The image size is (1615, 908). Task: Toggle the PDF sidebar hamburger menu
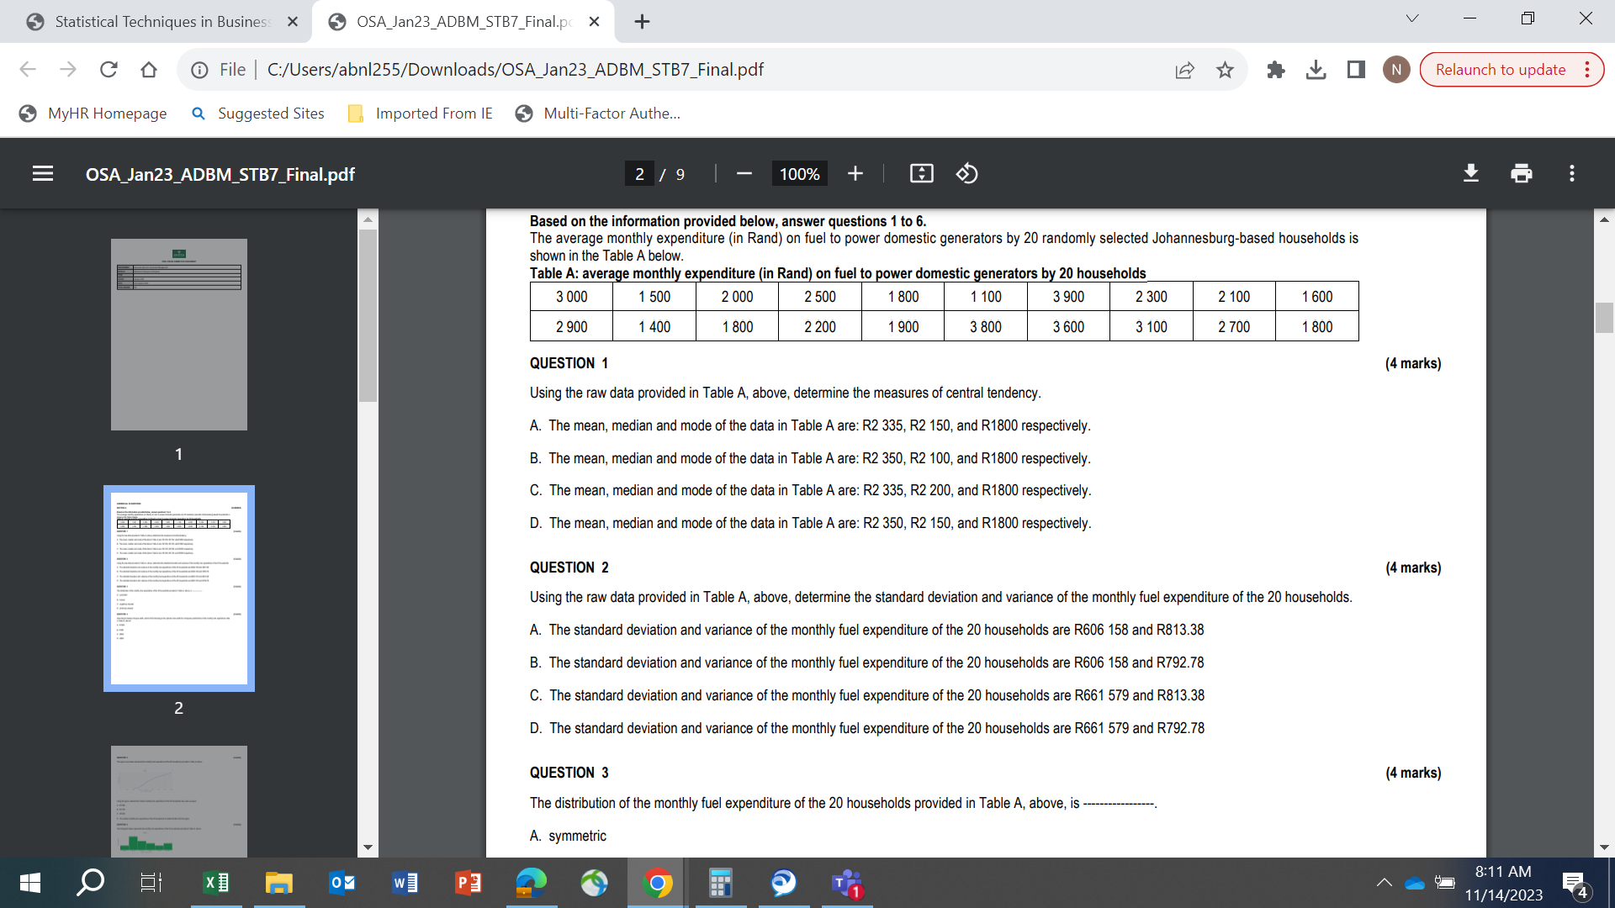(43, 174)
